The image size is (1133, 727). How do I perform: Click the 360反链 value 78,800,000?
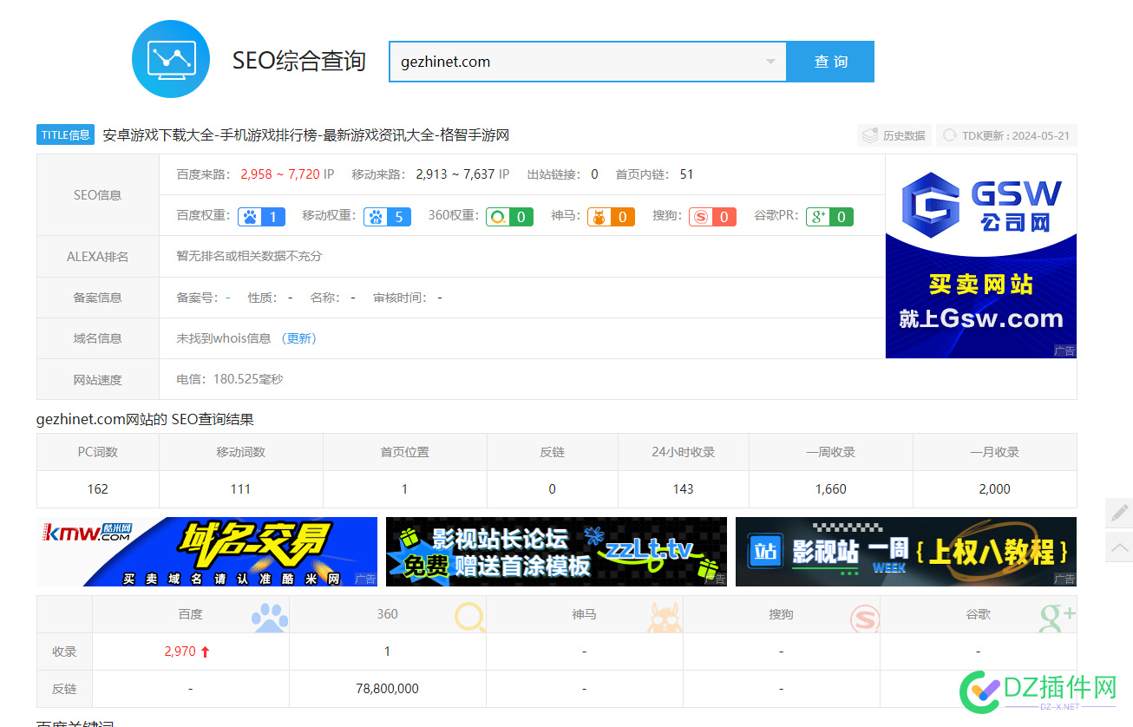(x=387, y=689)
